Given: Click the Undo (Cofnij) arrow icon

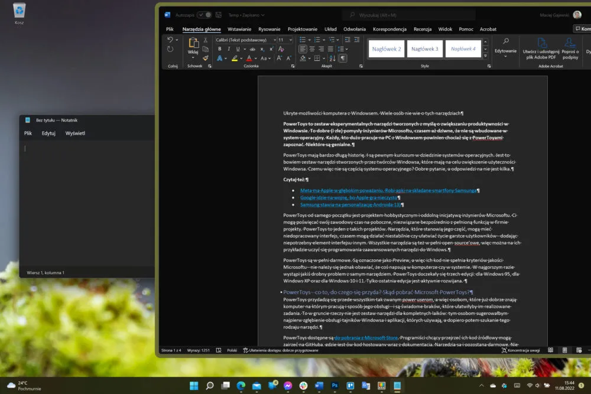Looking at the screenshot, I should click(170, 40).
